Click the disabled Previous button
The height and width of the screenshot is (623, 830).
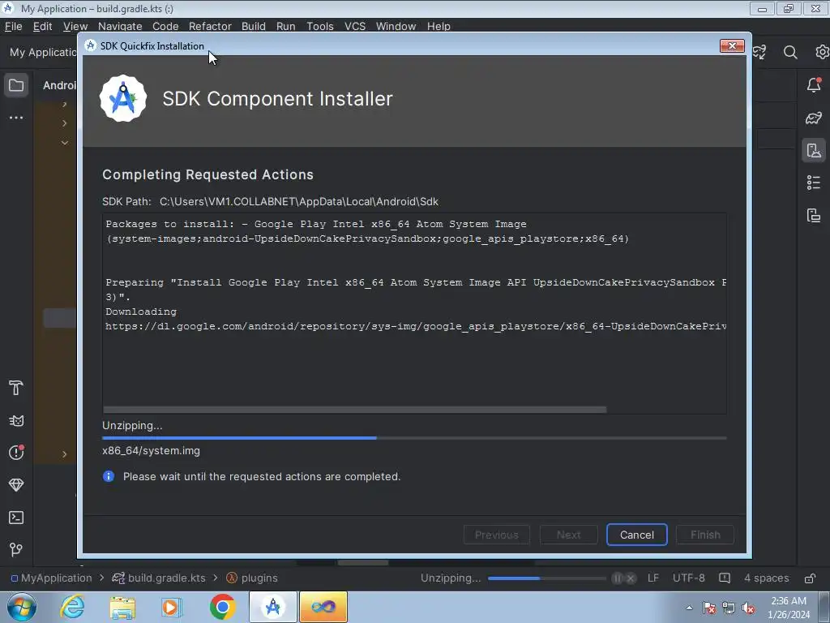point(497,535)
